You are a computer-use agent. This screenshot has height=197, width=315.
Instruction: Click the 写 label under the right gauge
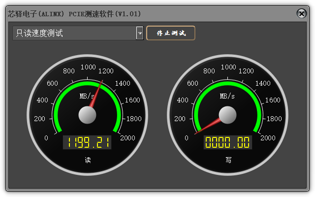point(228,160)
